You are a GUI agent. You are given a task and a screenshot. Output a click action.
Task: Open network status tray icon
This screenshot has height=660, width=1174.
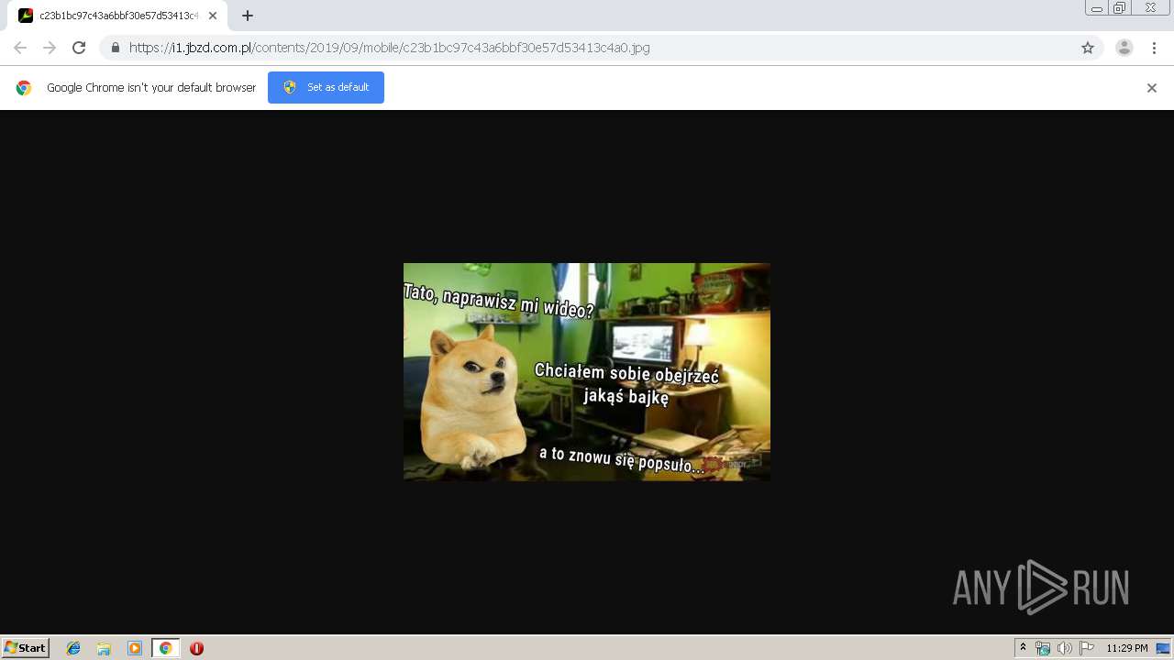pos(1043,648)
